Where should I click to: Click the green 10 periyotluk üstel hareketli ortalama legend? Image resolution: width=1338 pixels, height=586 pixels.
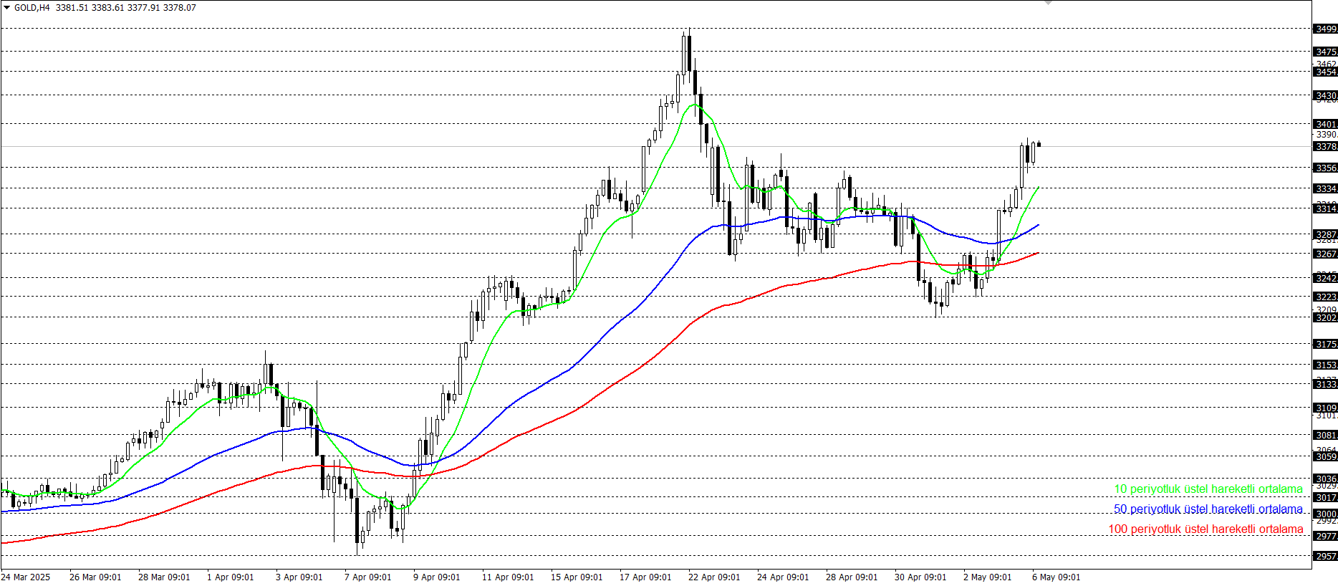click(x=1208, y=489)
